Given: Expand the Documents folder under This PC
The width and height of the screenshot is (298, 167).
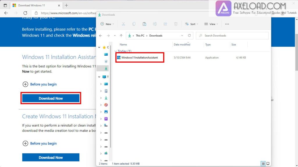Looking at the screenshot, I should (101, 91).
